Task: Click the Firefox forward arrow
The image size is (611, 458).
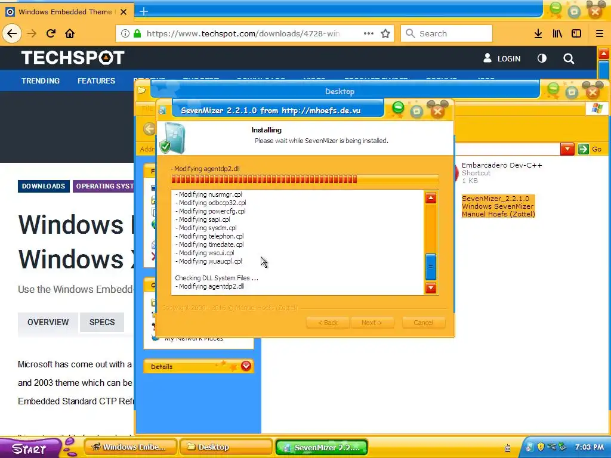Action: click(32, 33)
